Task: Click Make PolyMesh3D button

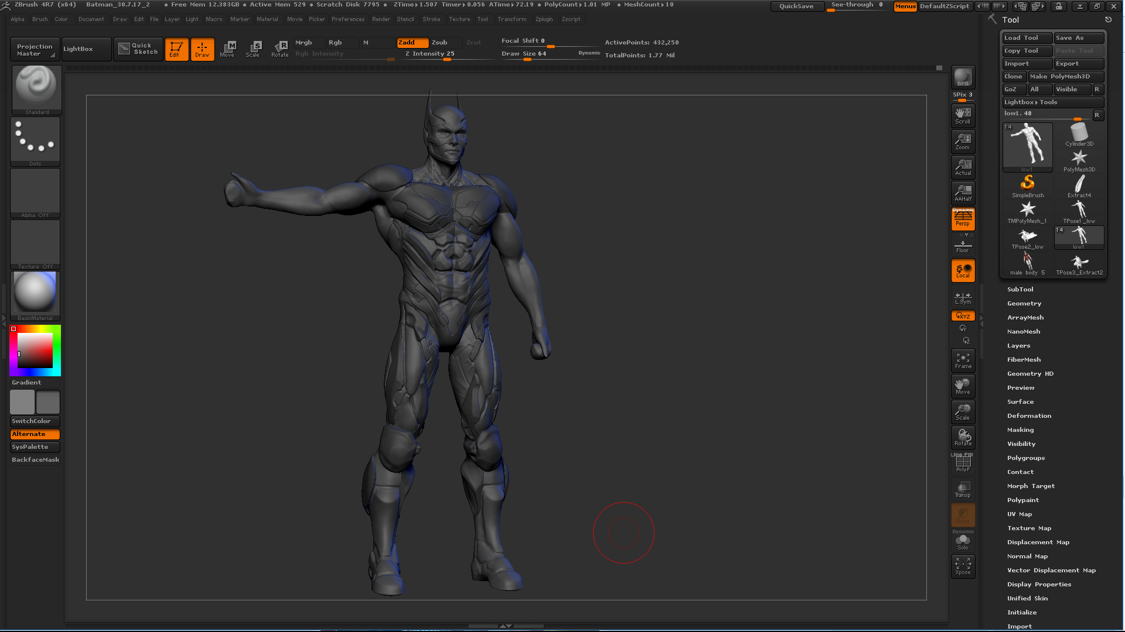Action: point(1066,76)
